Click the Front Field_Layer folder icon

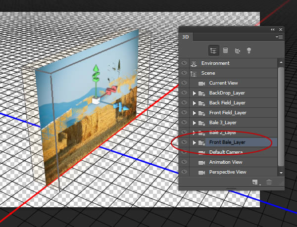(202, 113)
